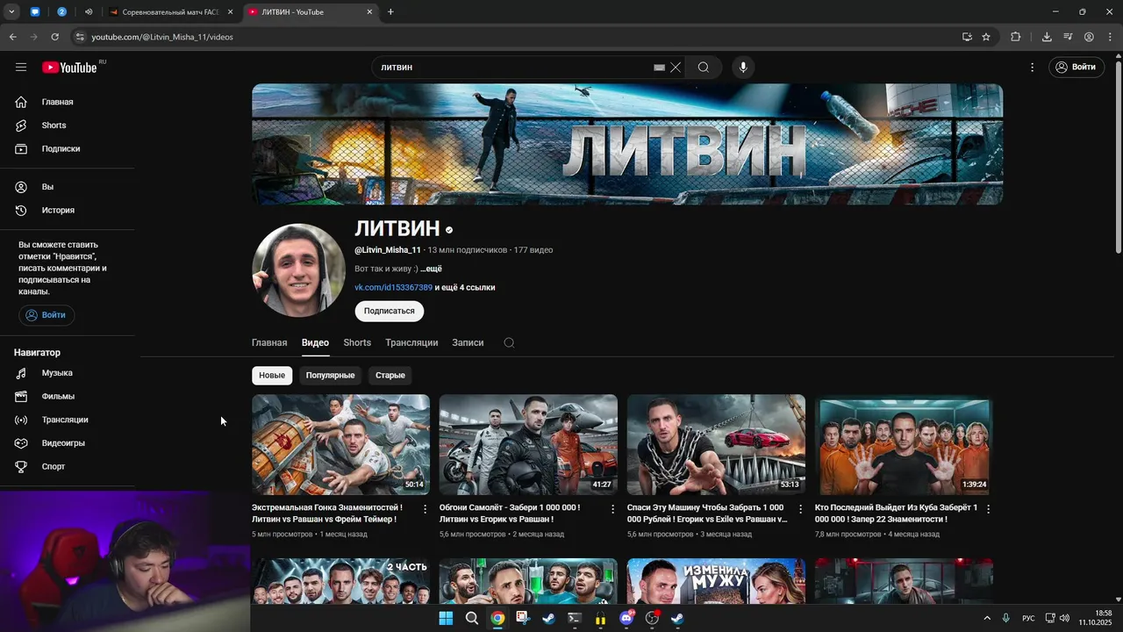The image size is (1123, 632).
Task: Open new tab with plus button
Action: (390, 12)
